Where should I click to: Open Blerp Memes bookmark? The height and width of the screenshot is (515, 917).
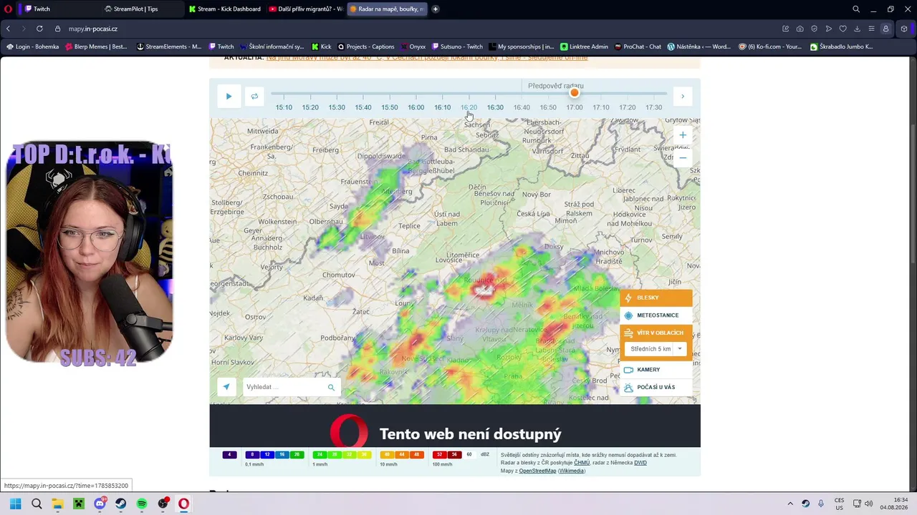tap(95, 46)
